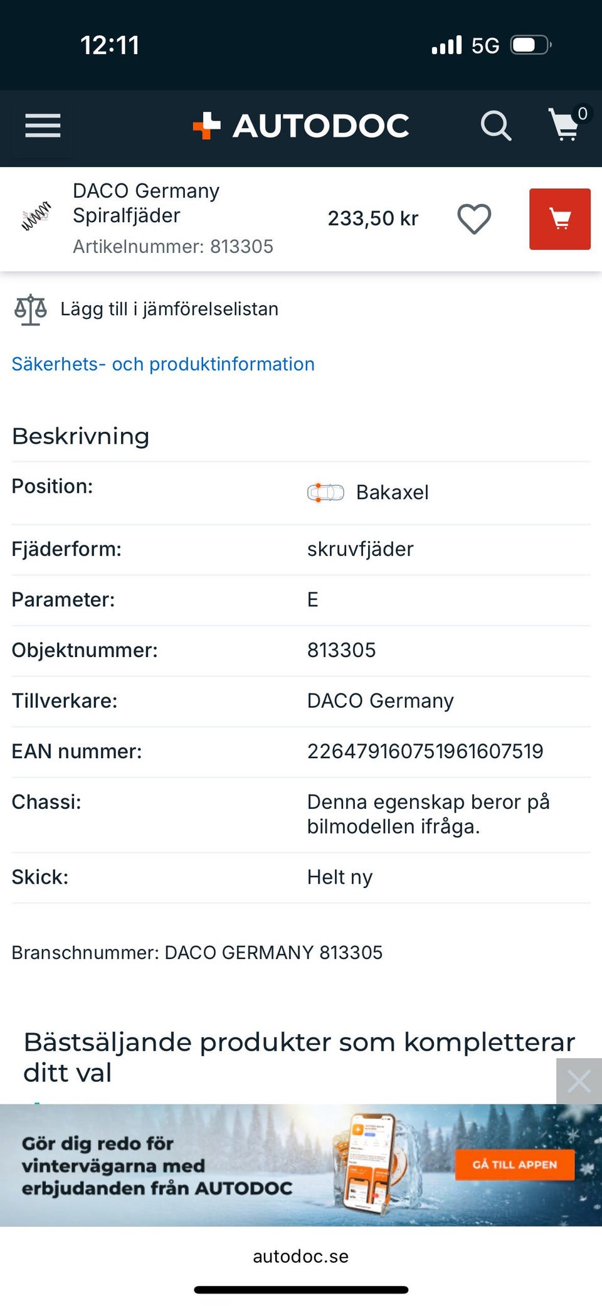Click the comparison scales icon
602x1306 pixels.
pyautogui.click(x=30, y=309)
